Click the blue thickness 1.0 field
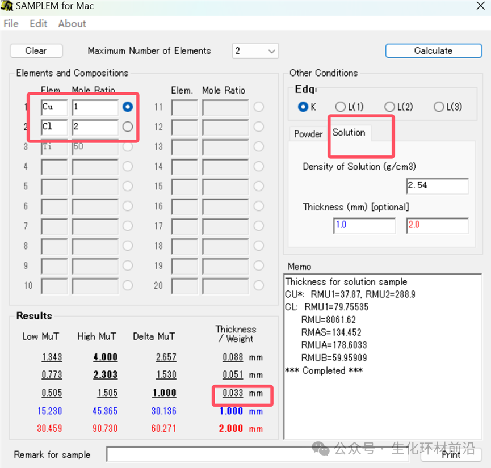Viewport: 491px width, 468px height. pyautogui.click(x=364, y=225)
